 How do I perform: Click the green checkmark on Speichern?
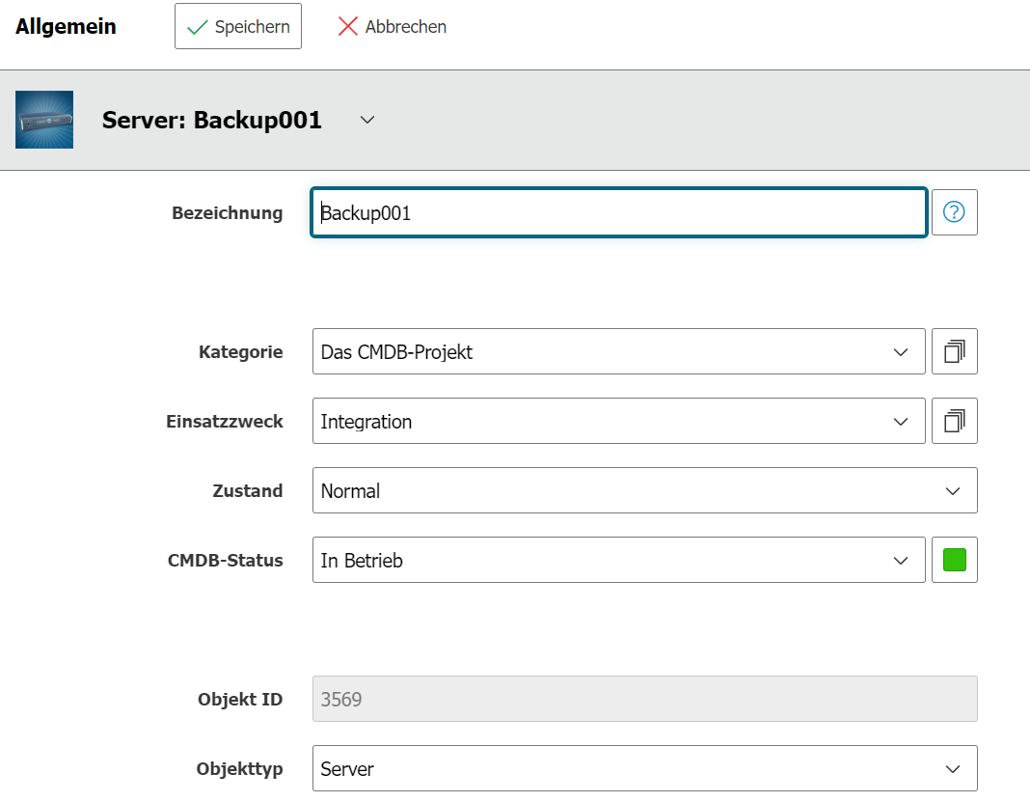tap(198, 27)
